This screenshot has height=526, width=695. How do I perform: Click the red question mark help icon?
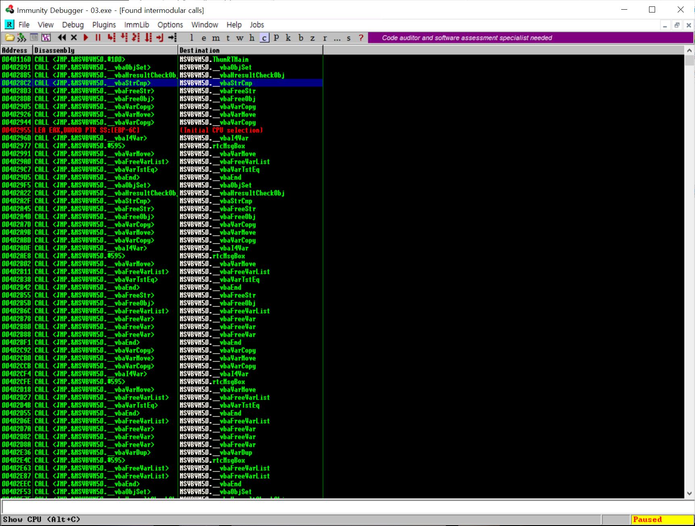click(x=361, y=38)
